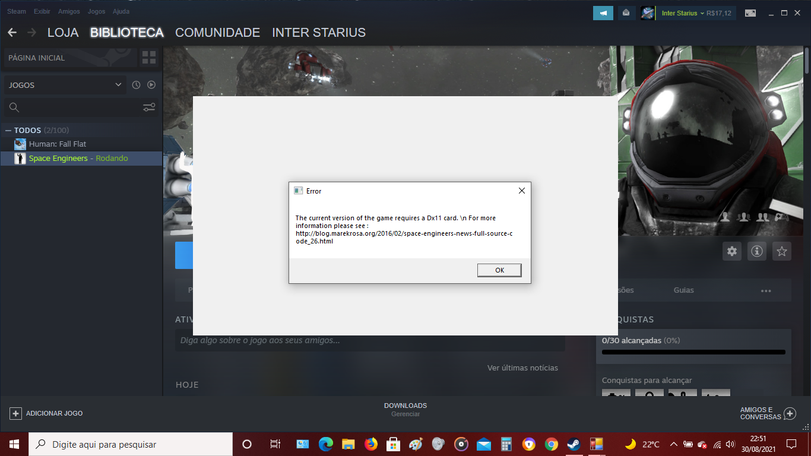The width and height of the screenshot is (811, 456).
Task: Open Cortana circle icon on taskbar
Action: tap(247, 444)
